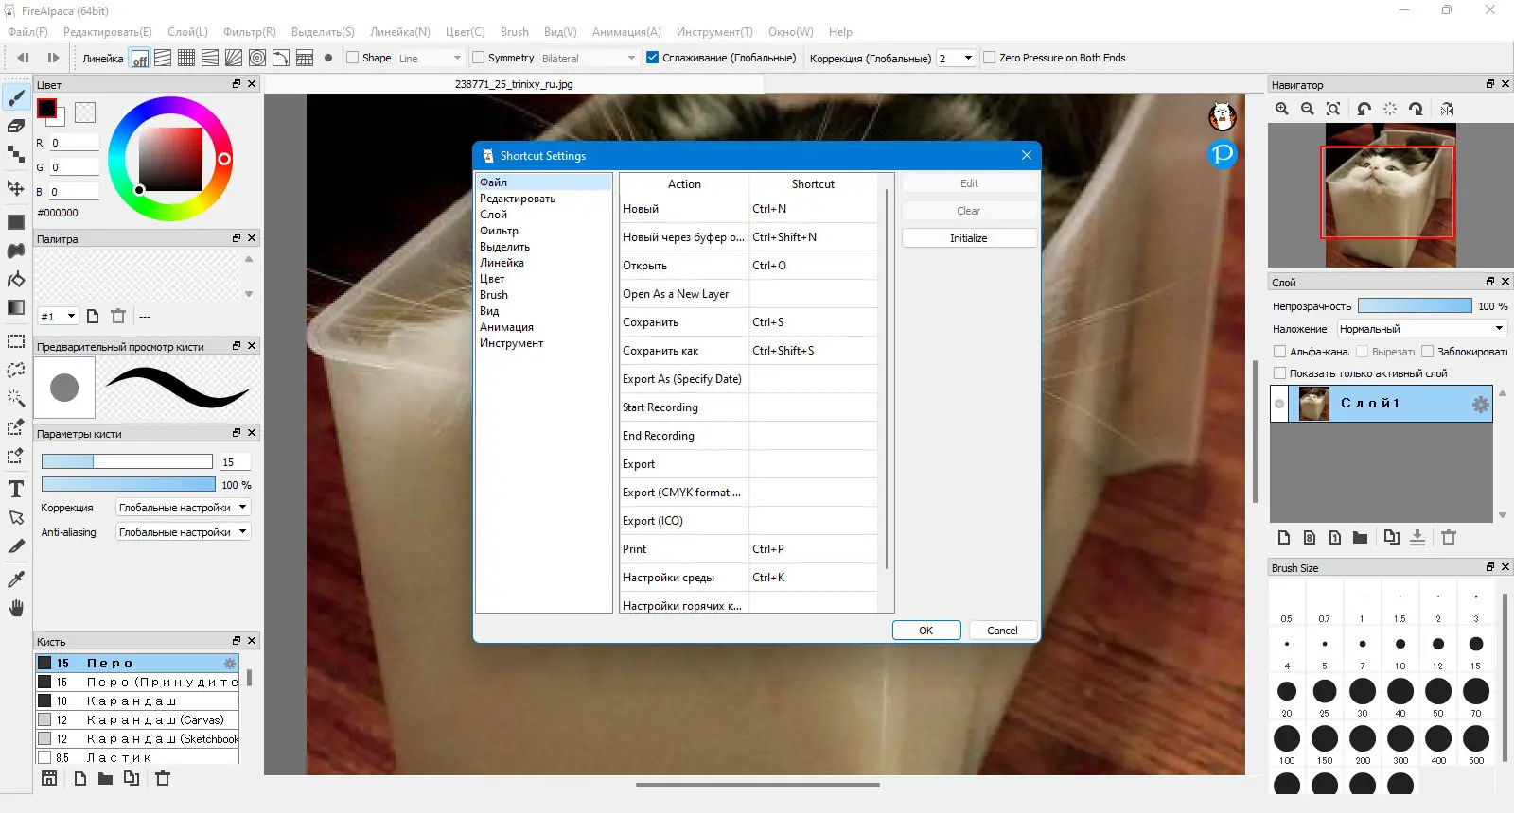The width and height of the screenshot is (1514, 813).
Task: Select the Brush tool in left toolbar
Action: tap(16, 97)
